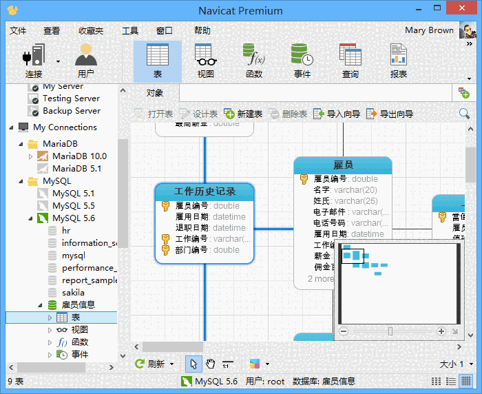The image size is (482, 394).
Task: Select the Table (表) toolbar icon
Action: pyautogui.click(x=158, y=54)
